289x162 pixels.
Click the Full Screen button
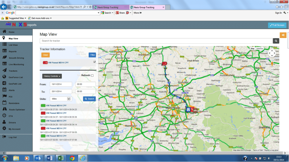[277, 25]
